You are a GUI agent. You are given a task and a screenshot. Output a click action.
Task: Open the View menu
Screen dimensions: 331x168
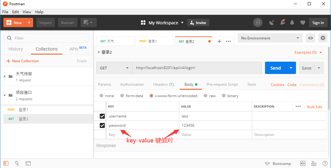pyautogui.click(x=27, y=12)
